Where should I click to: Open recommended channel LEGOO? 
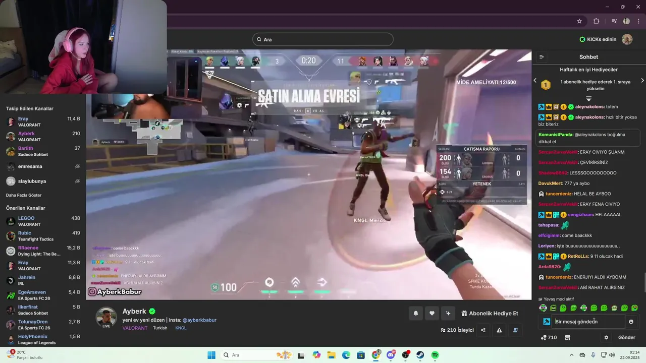[43, 221]
